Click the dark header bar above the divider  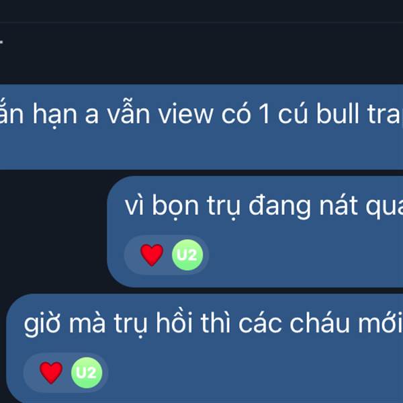point(201,11)
